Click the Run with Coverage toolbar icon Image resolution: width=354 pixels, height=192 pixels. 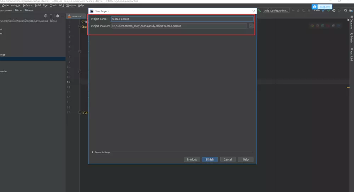(x=303, y=11)
